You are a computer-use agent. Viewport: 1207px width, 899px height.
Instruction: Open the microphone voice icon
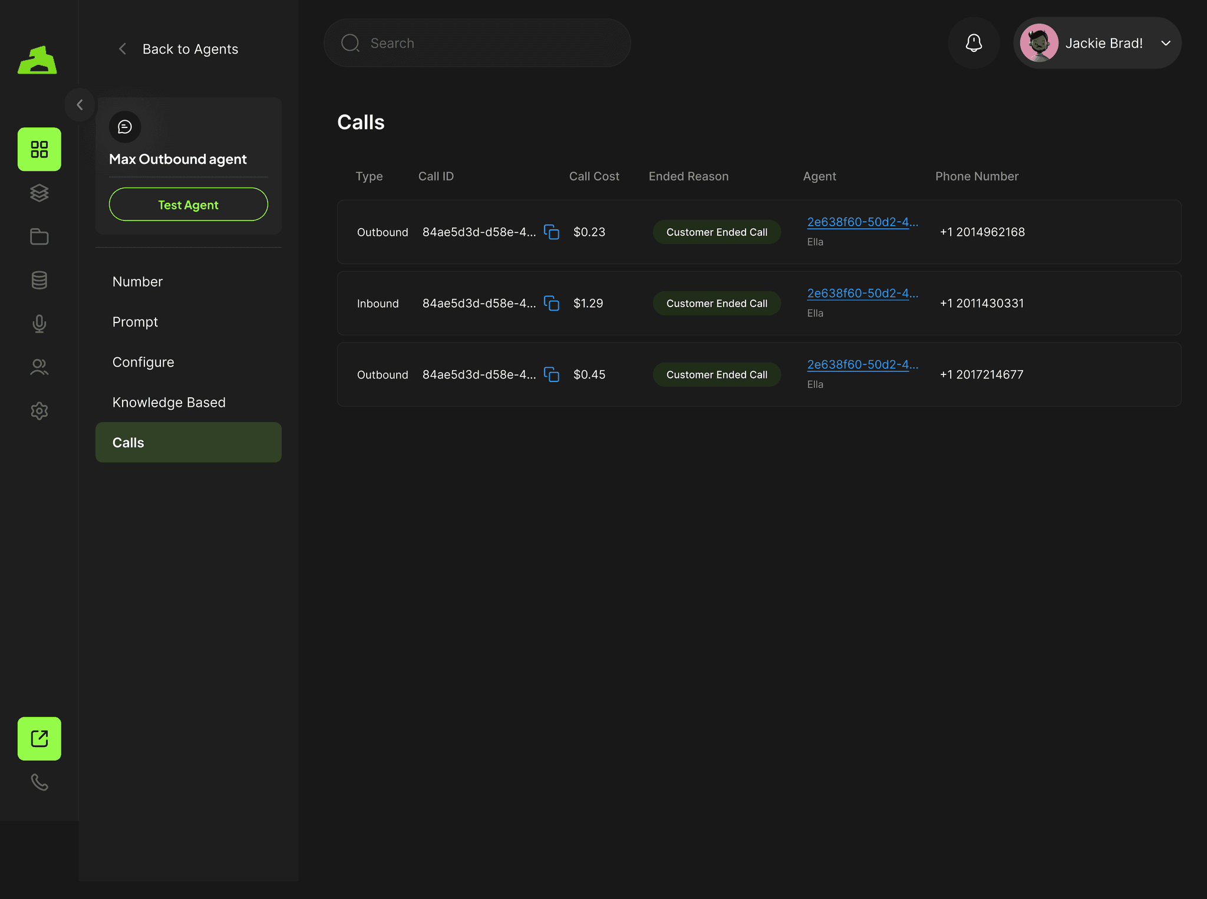coord(39,324)
